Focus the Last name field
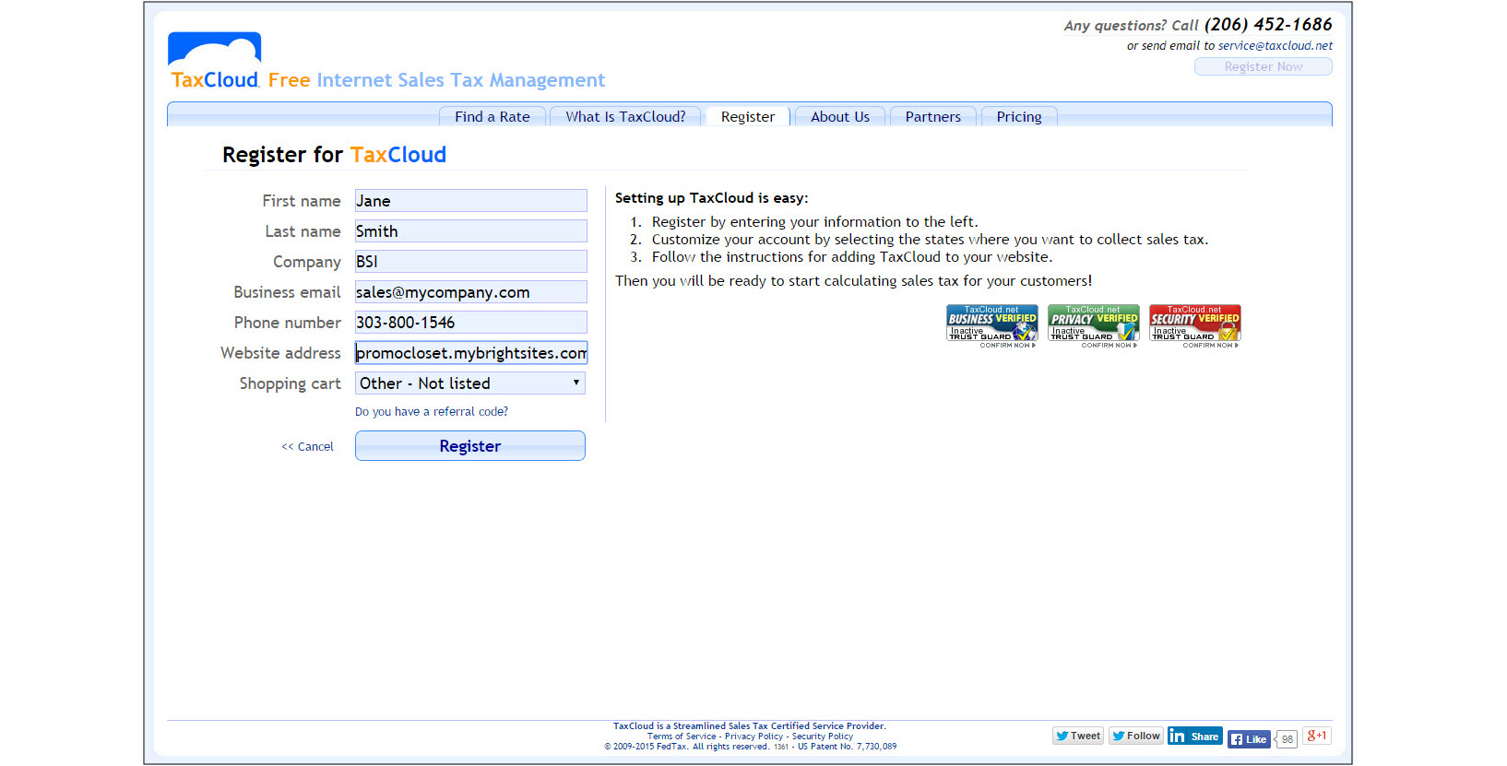 pyautogui.click(x=471, y=231)
